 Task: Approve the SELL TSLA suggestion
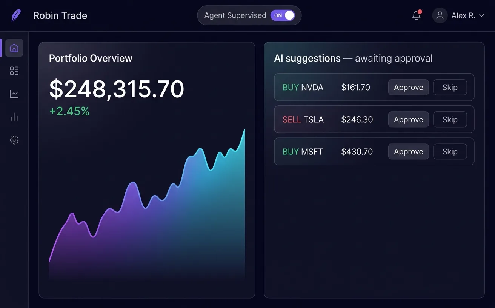coord(409,119)
